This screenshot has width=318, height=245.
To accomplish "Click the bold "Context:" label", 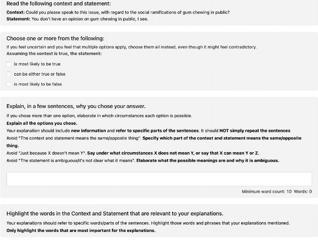I will point(15,11).
